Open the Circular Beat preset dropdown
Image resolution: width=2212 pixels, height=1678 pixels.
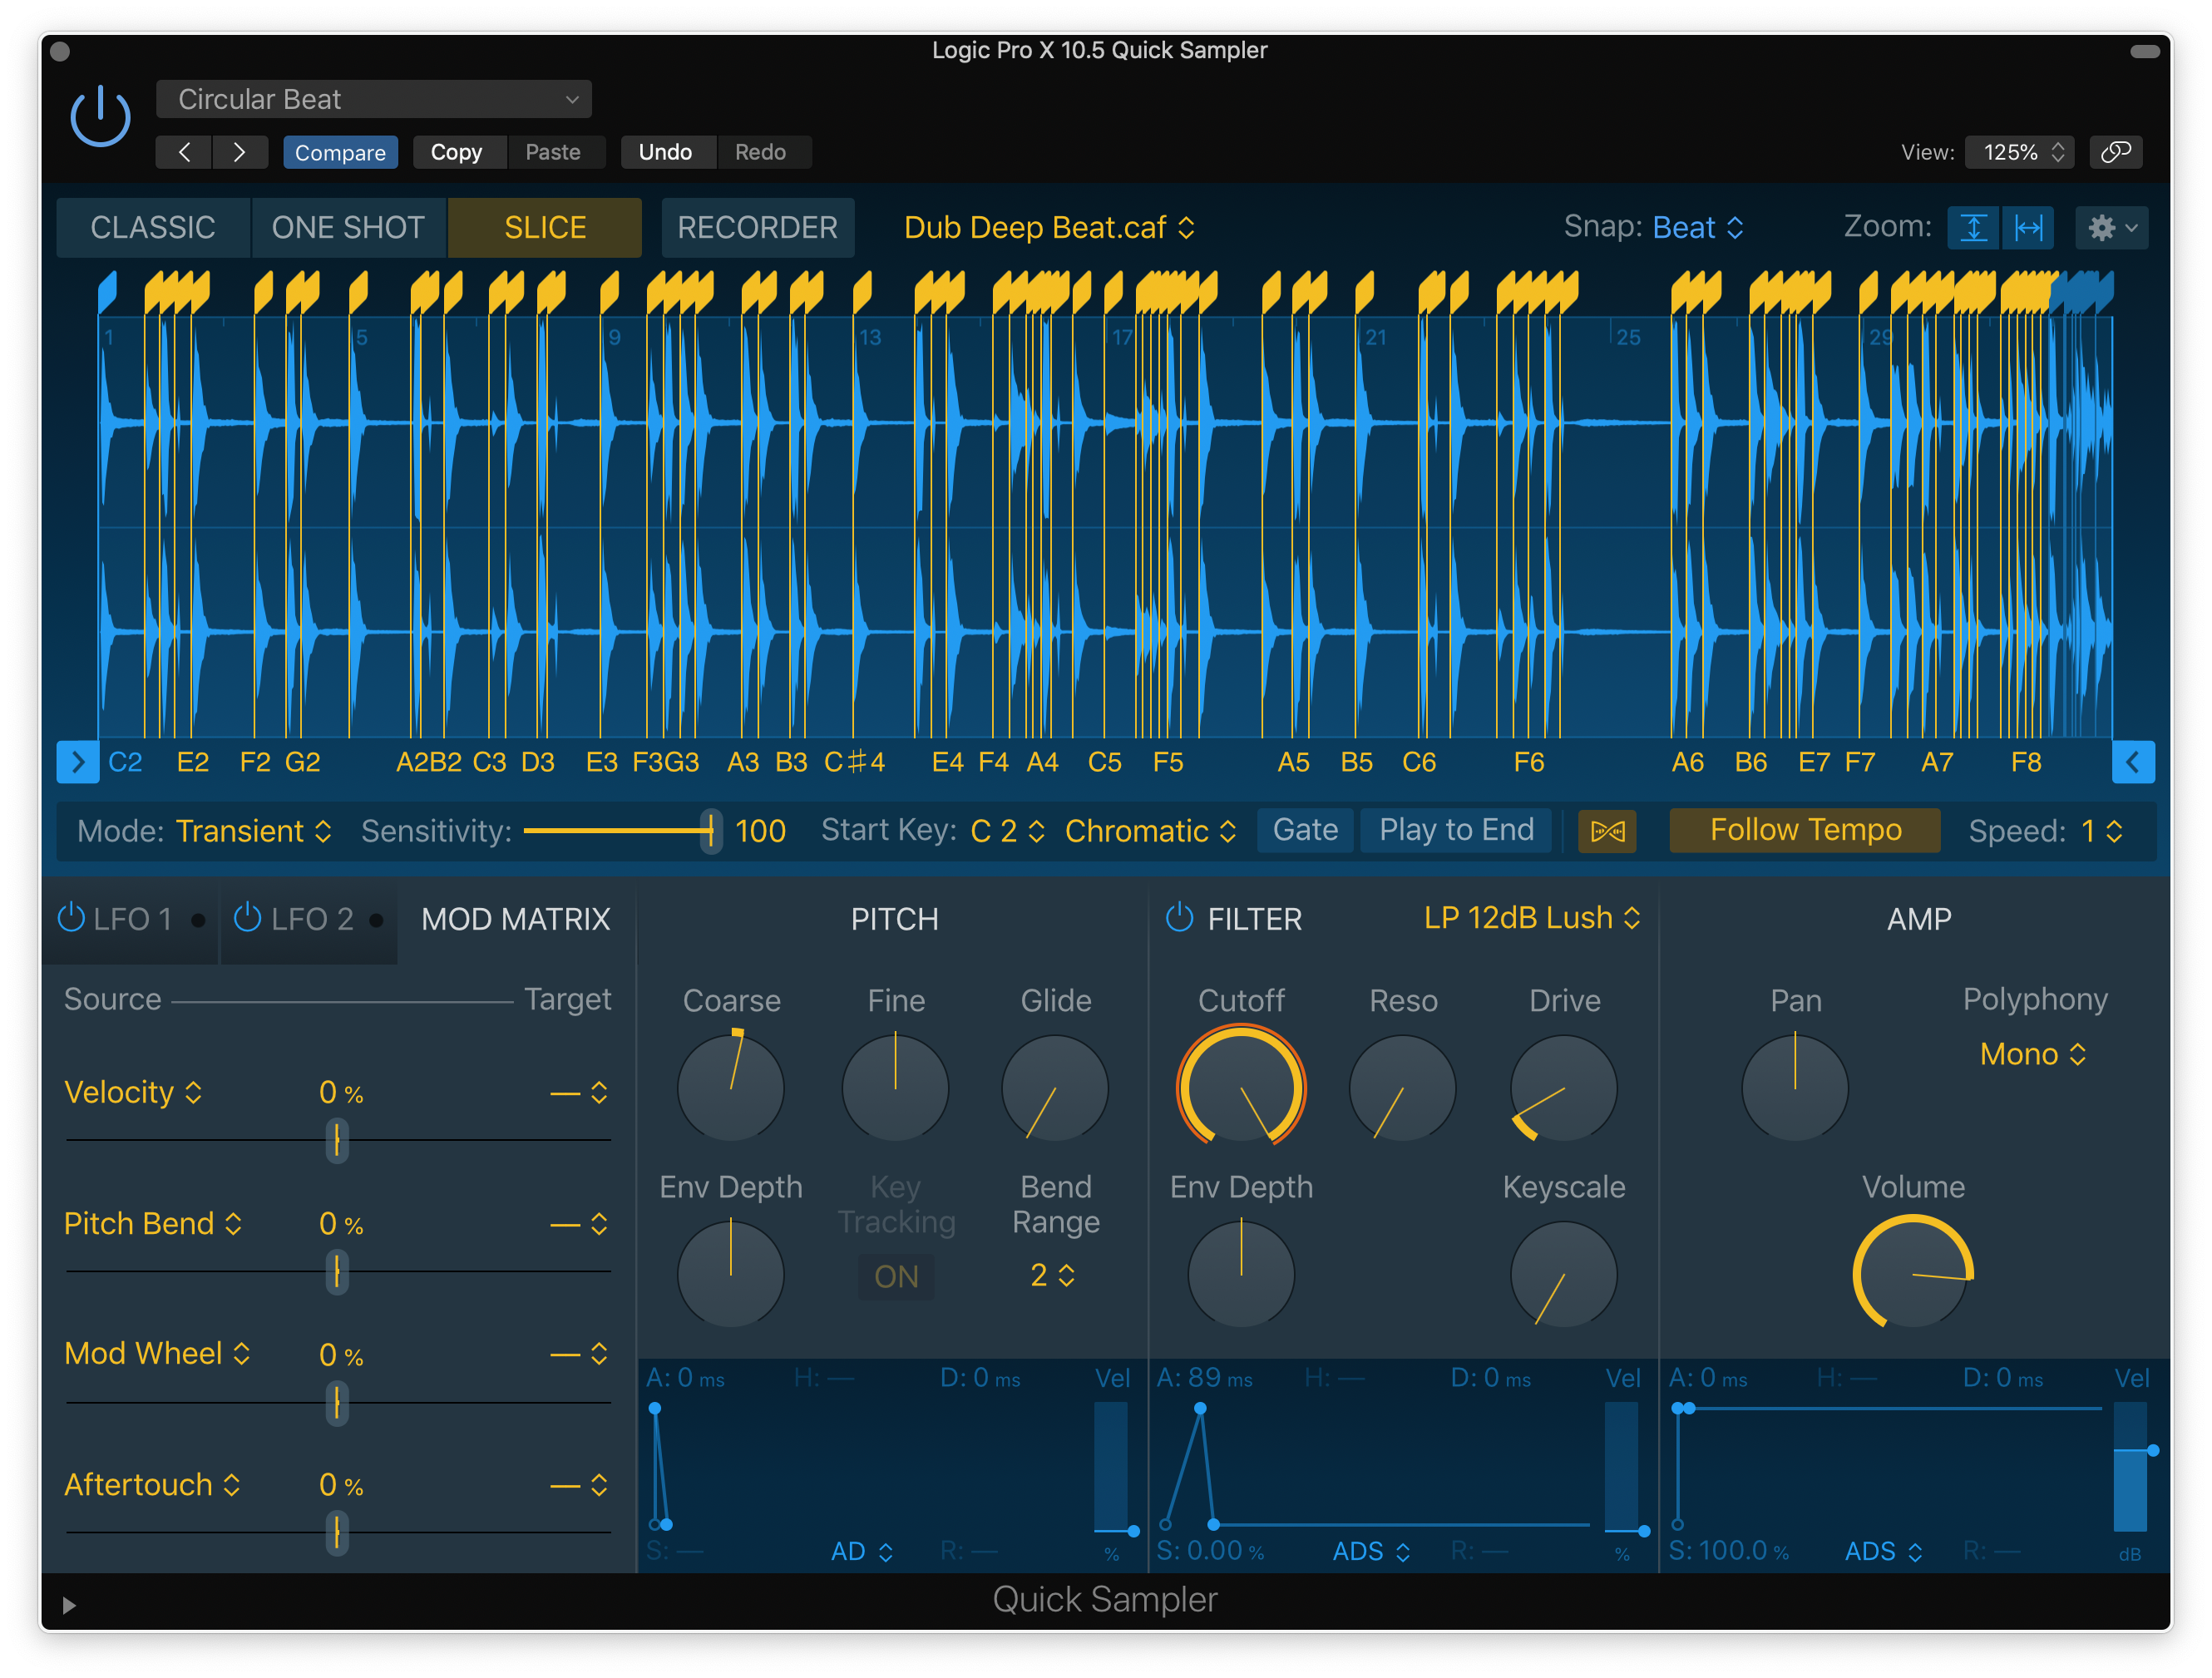[374, 99]
